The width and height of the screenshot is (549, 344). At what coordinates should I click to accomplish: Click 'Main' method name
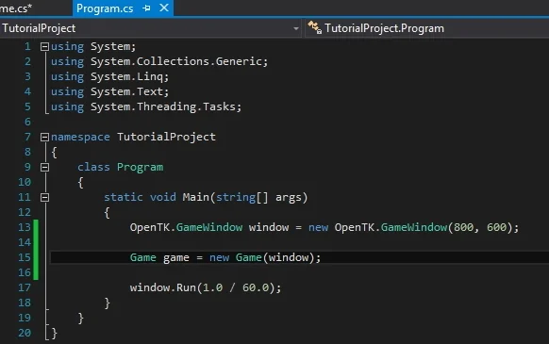[195, 197]
